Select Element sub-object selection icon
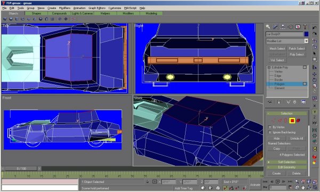 (298, 121)
